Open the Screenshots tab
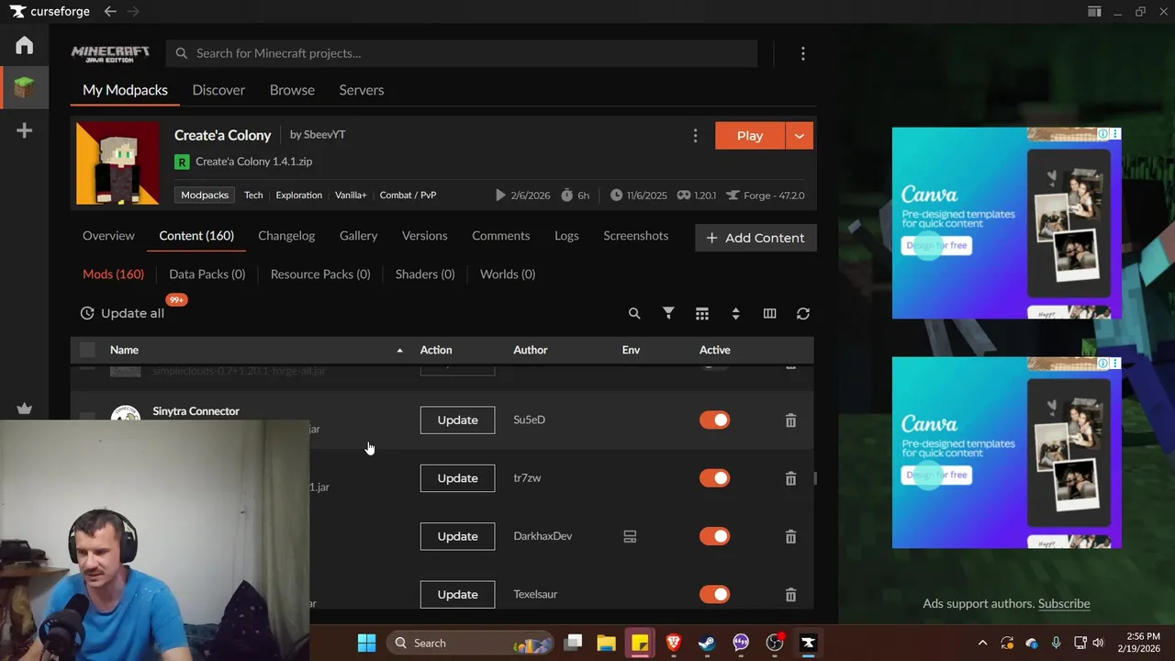 point(635,236)
